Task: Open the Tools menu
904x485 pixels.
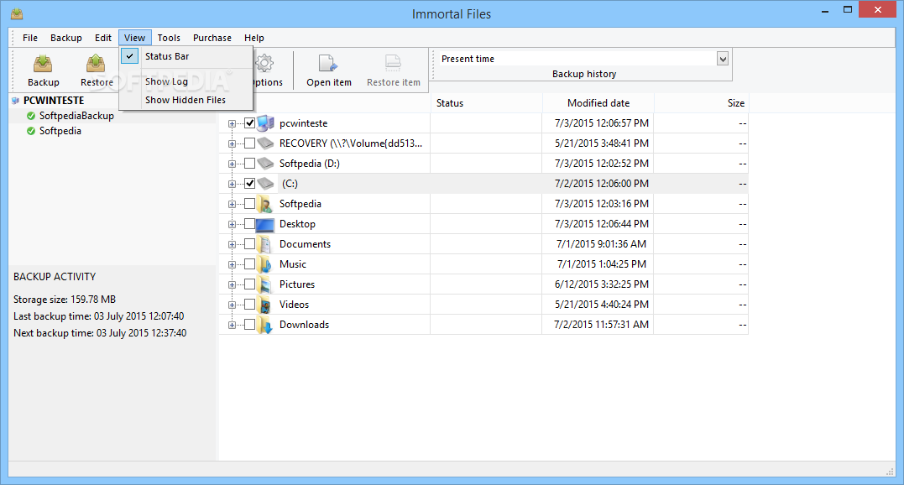Action: (x=169, y=38)
